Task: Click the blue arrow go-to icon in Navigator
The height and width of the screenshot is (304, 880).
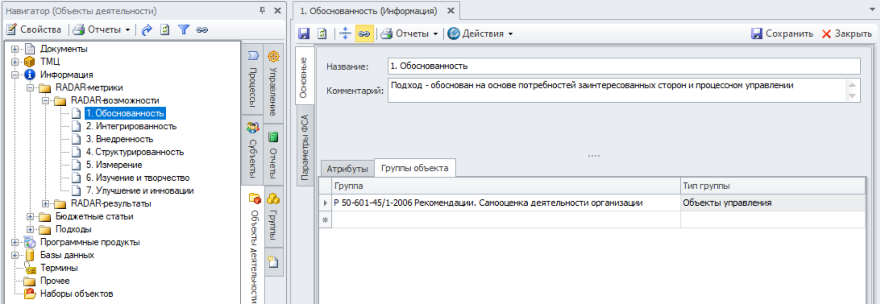Action: [146, 30]
